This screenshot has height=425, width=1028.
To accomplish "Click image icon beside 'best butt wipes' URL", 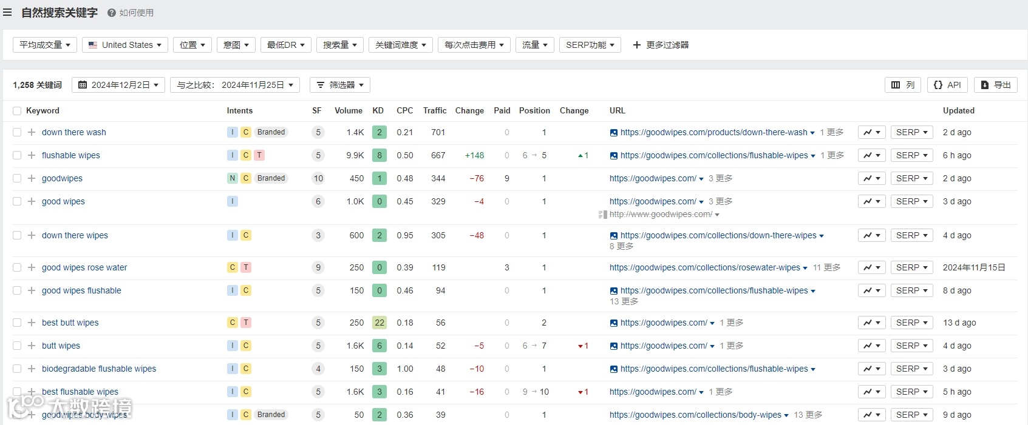I will click(x=614, y=323).
